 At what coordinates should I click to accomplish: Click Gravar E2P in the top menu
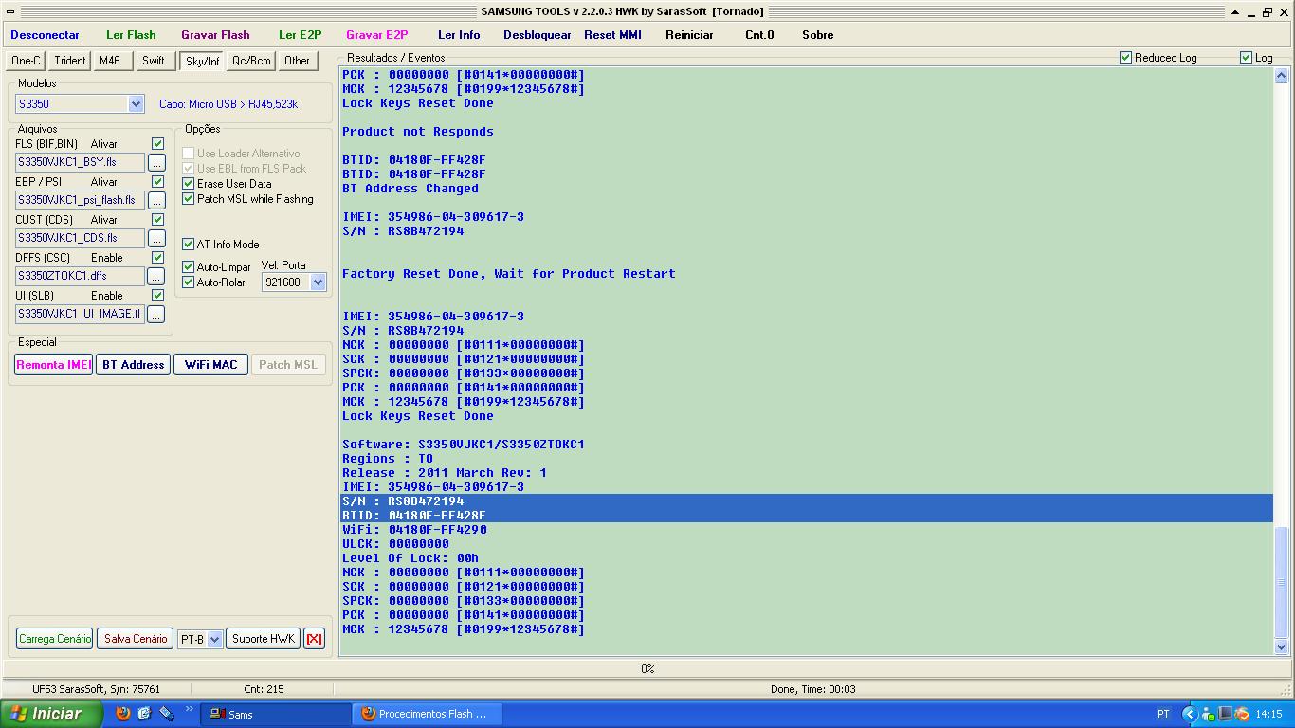pyautogui.click(x=376, y=35)
